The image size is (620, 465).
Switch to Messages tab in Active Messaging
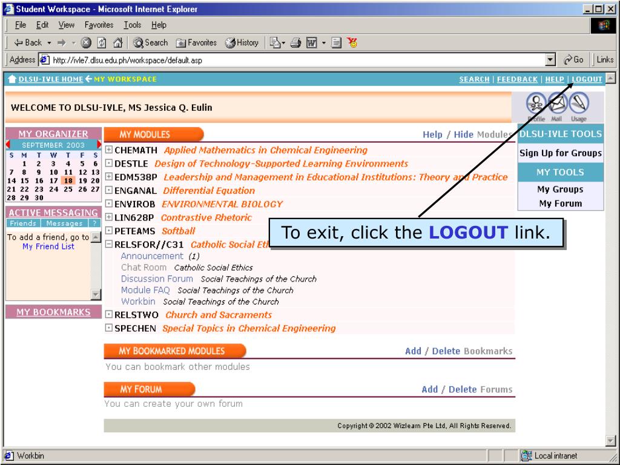coord(64,223)
